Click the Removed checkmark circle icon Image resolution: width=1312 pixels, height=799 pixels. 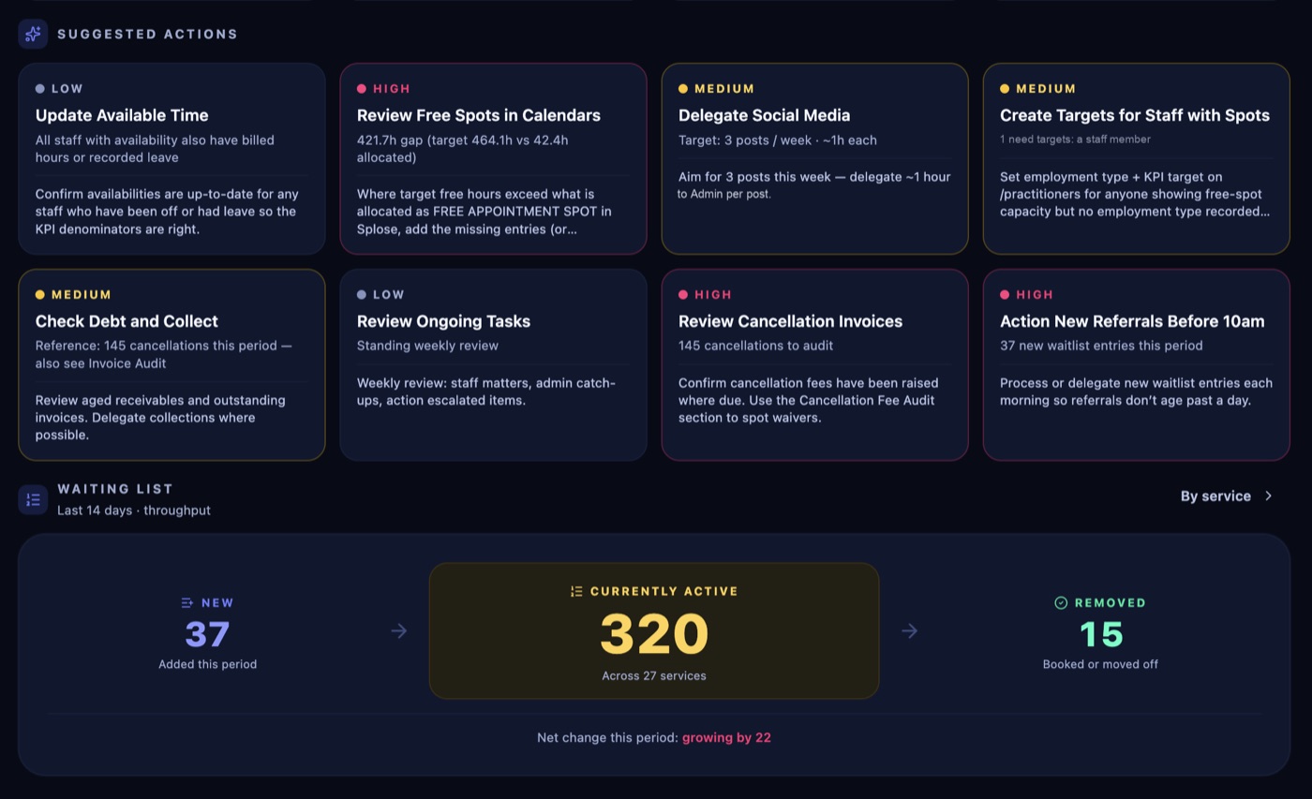tap(1061, 603)
